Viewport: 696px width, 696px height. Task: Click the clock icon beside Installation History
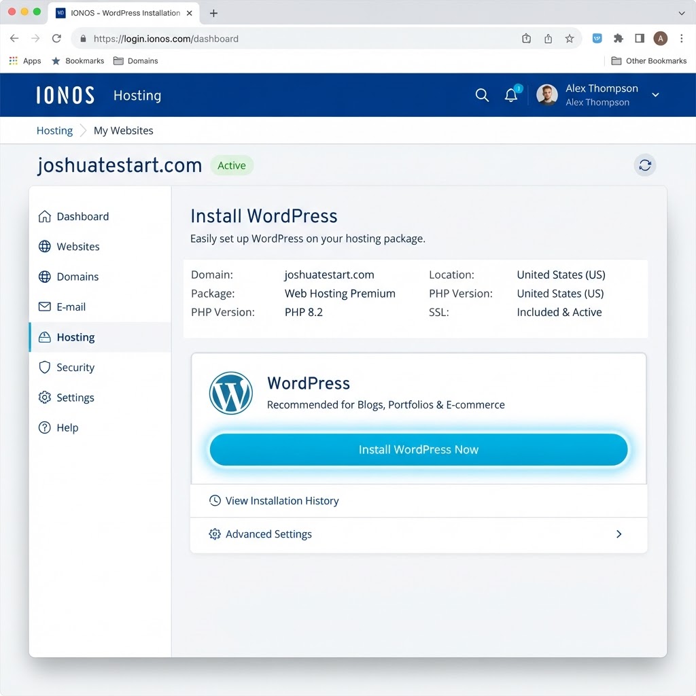point(215,501)
